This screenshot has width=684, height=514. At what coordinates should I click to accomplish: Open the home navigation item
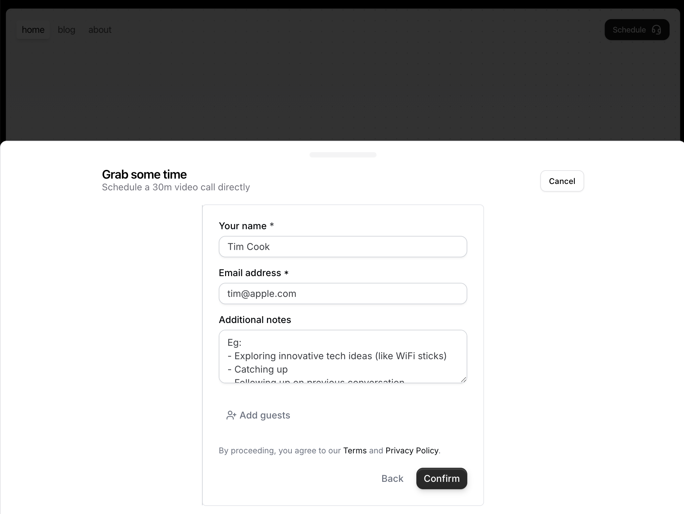[x=33, y=30]
